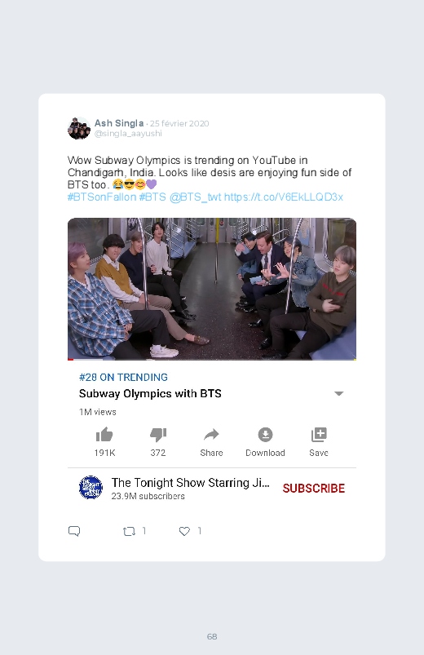
Task: Click the red video progress bar
Action: coord(71,359)
